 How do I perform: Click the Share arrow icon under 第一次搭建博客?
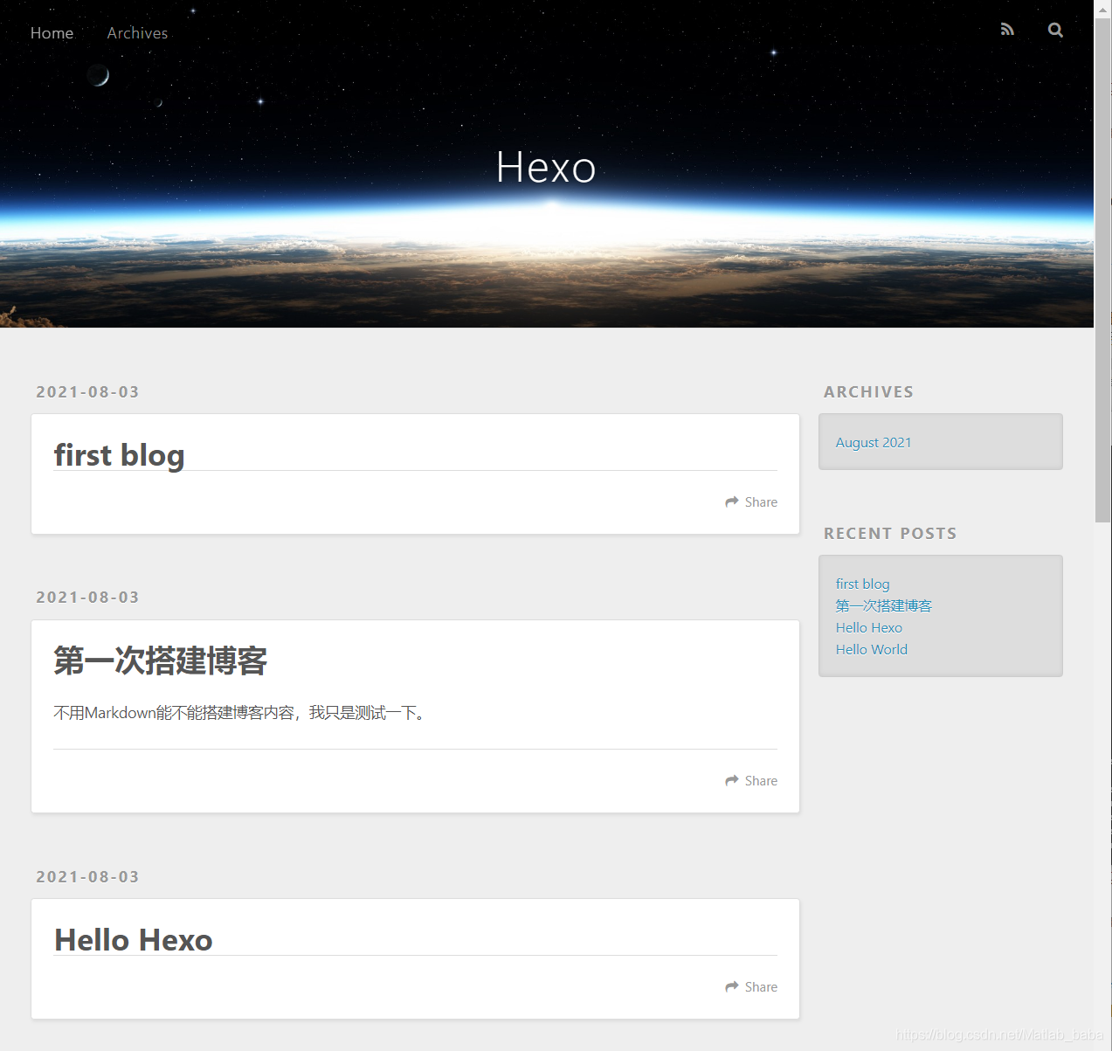pos(732,780)
